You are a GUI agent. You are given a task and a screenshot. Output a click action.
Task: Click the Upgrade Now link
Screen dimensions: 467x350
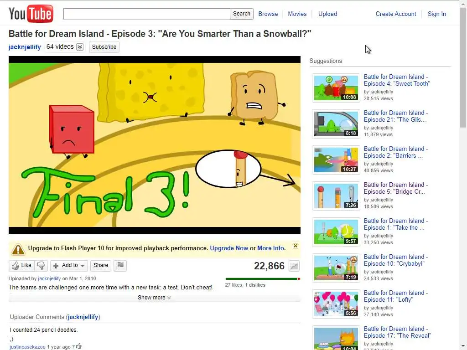tap(229, 248)
